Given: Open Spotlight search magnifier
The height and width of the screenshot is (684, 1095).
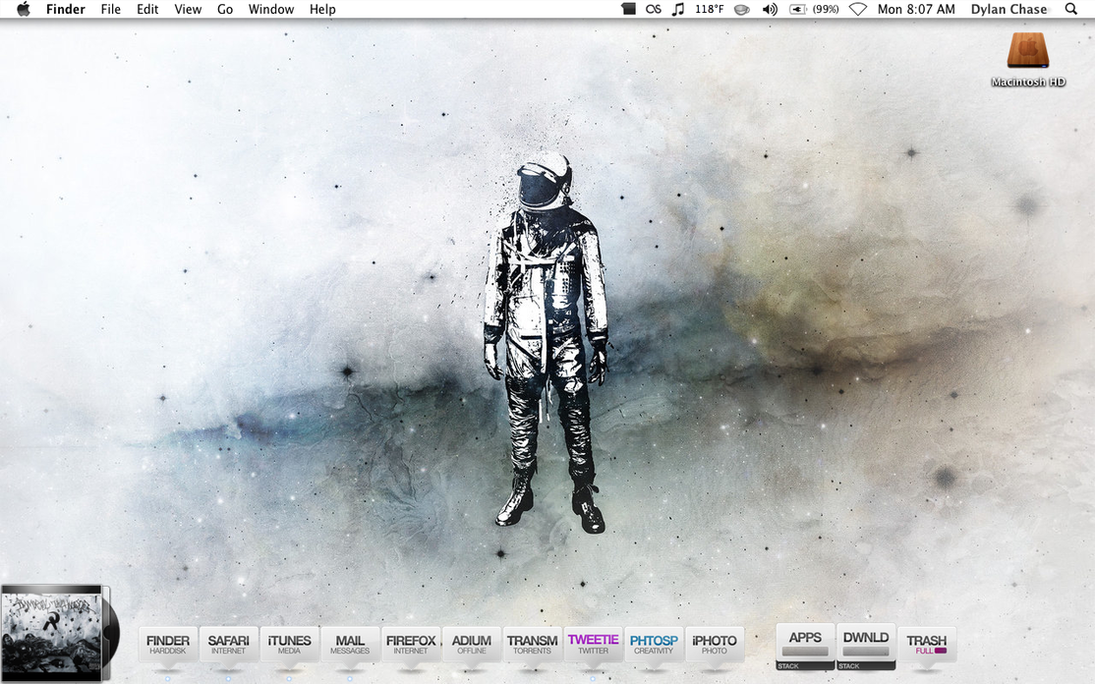Looking at the screenshot, I should click(x=1071, y=9).
